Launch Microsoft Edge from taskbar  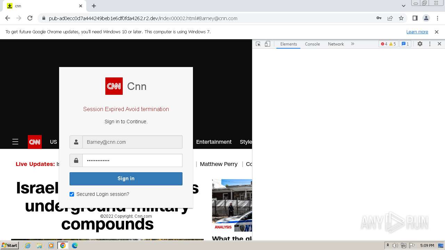(x=75, y=245)
